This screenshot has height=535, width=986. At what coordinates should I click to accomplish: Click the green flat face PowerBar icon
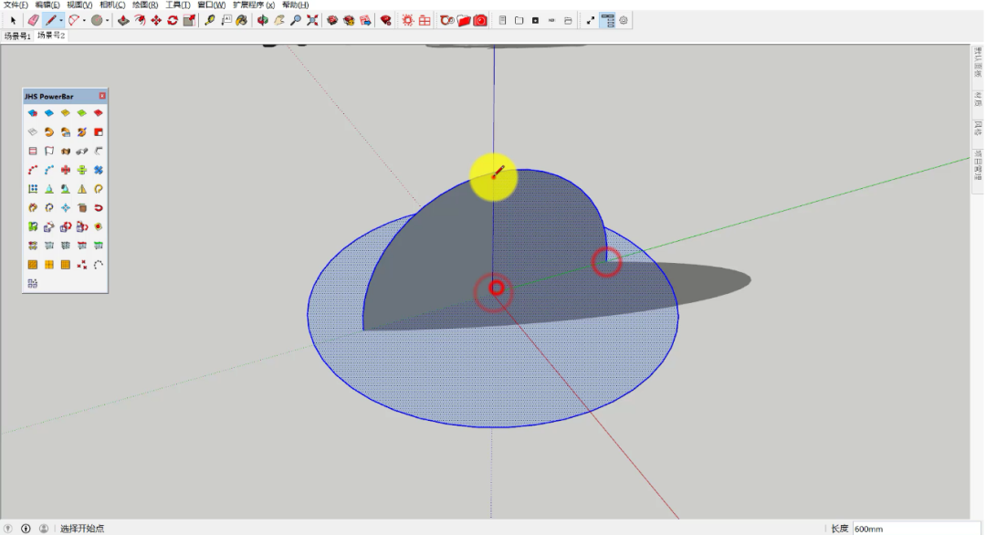pos(82,113)
